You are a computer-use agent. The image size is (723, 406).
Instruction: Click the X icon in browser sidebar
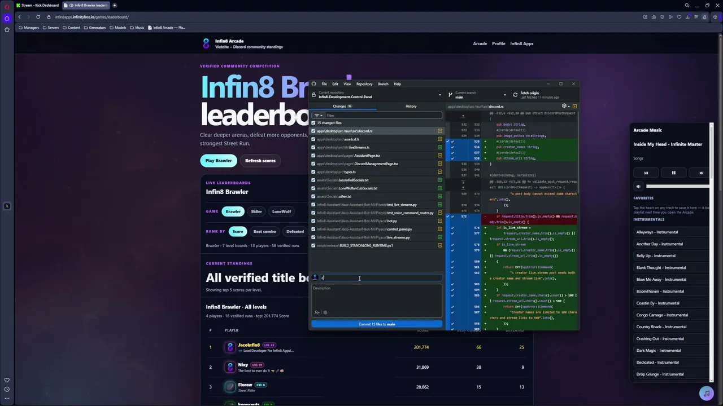pos(7,206)
